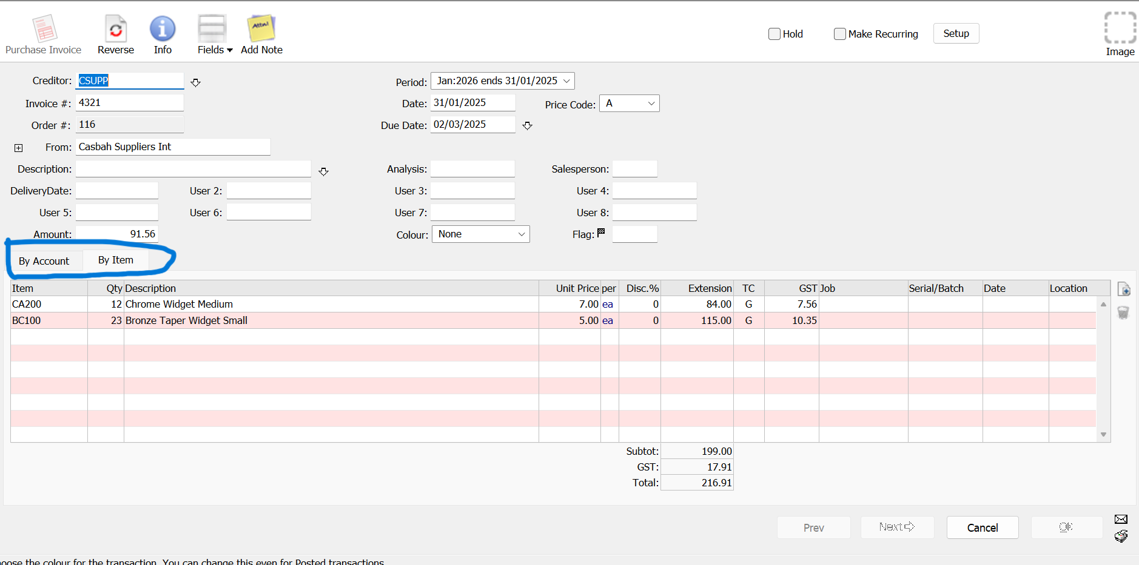Click the Setup button
This screenshot has height=565, width=1139.
[x=956, y=33]
